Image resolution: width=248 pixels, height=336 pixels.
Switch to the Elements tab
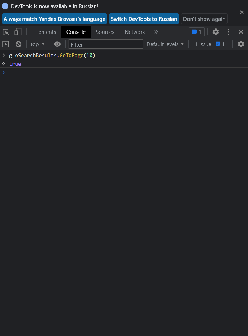click(x=45, y=32)
